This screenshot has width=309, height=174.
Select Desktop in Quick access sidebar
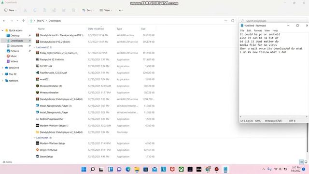coord(15,35)
